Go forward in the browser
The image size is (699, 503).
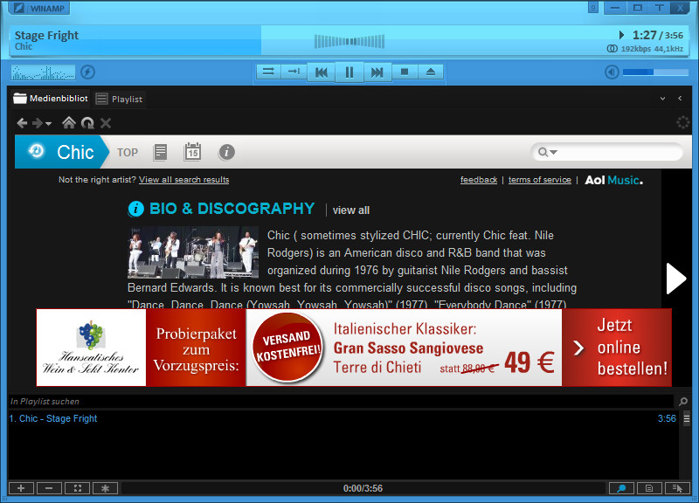pyautogui.click(x=38, y=123)
